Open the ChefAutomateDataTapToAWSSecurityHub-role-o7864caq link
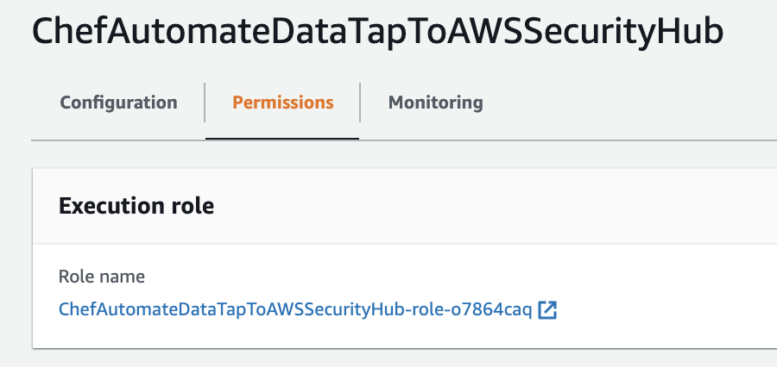The height and width of the screenshot is (367, 777). click(294, 310)
